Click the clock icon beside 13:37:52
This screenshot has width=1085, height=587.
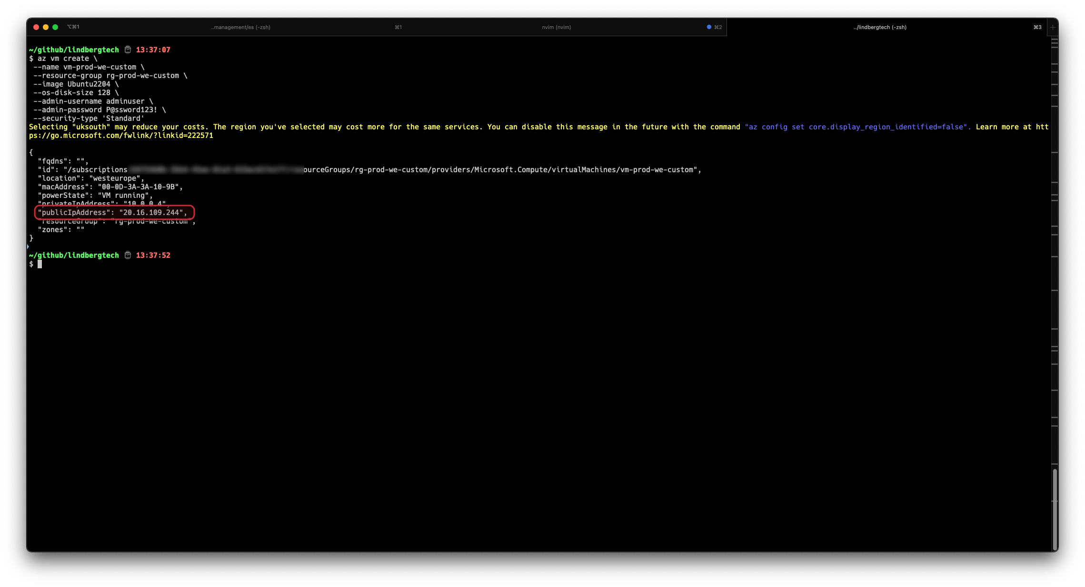coord(128,255)
